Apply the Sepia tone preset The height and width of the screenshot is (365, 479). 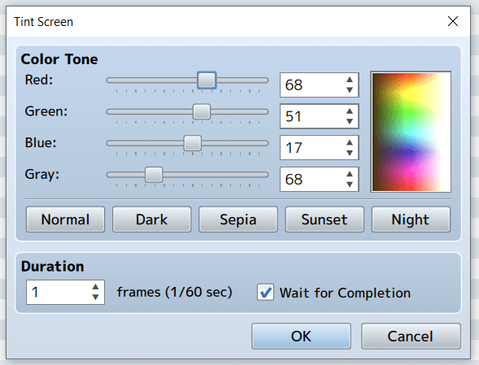coord(238,219)
